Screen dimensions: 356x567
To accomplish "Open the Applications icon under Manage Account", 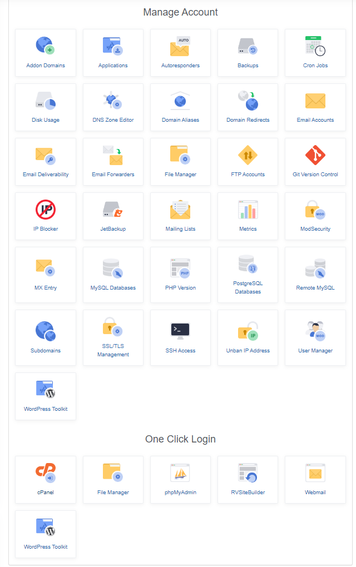I will pyautogui.click(x=113, y=46).
